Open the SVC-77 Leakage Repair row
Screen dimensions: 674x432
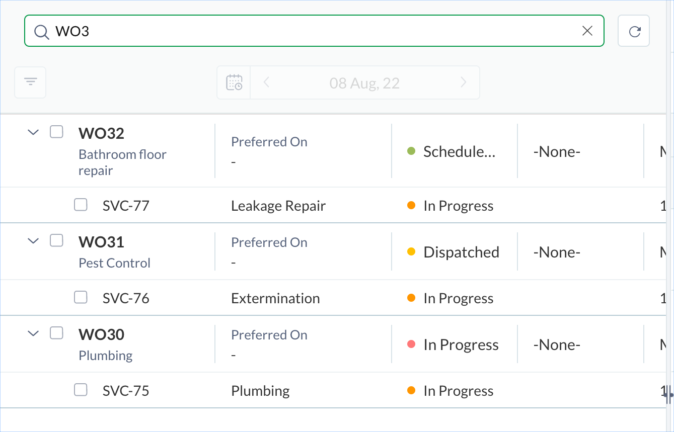(x=126, y=206)
